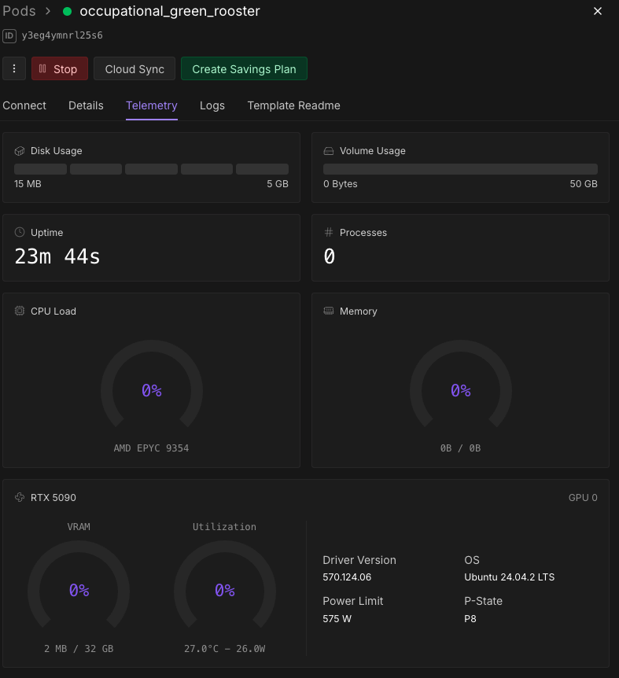Click the Power Limit 575 W value
The width and height of the screenshot is (619, 678).
(x=337, y=619)
